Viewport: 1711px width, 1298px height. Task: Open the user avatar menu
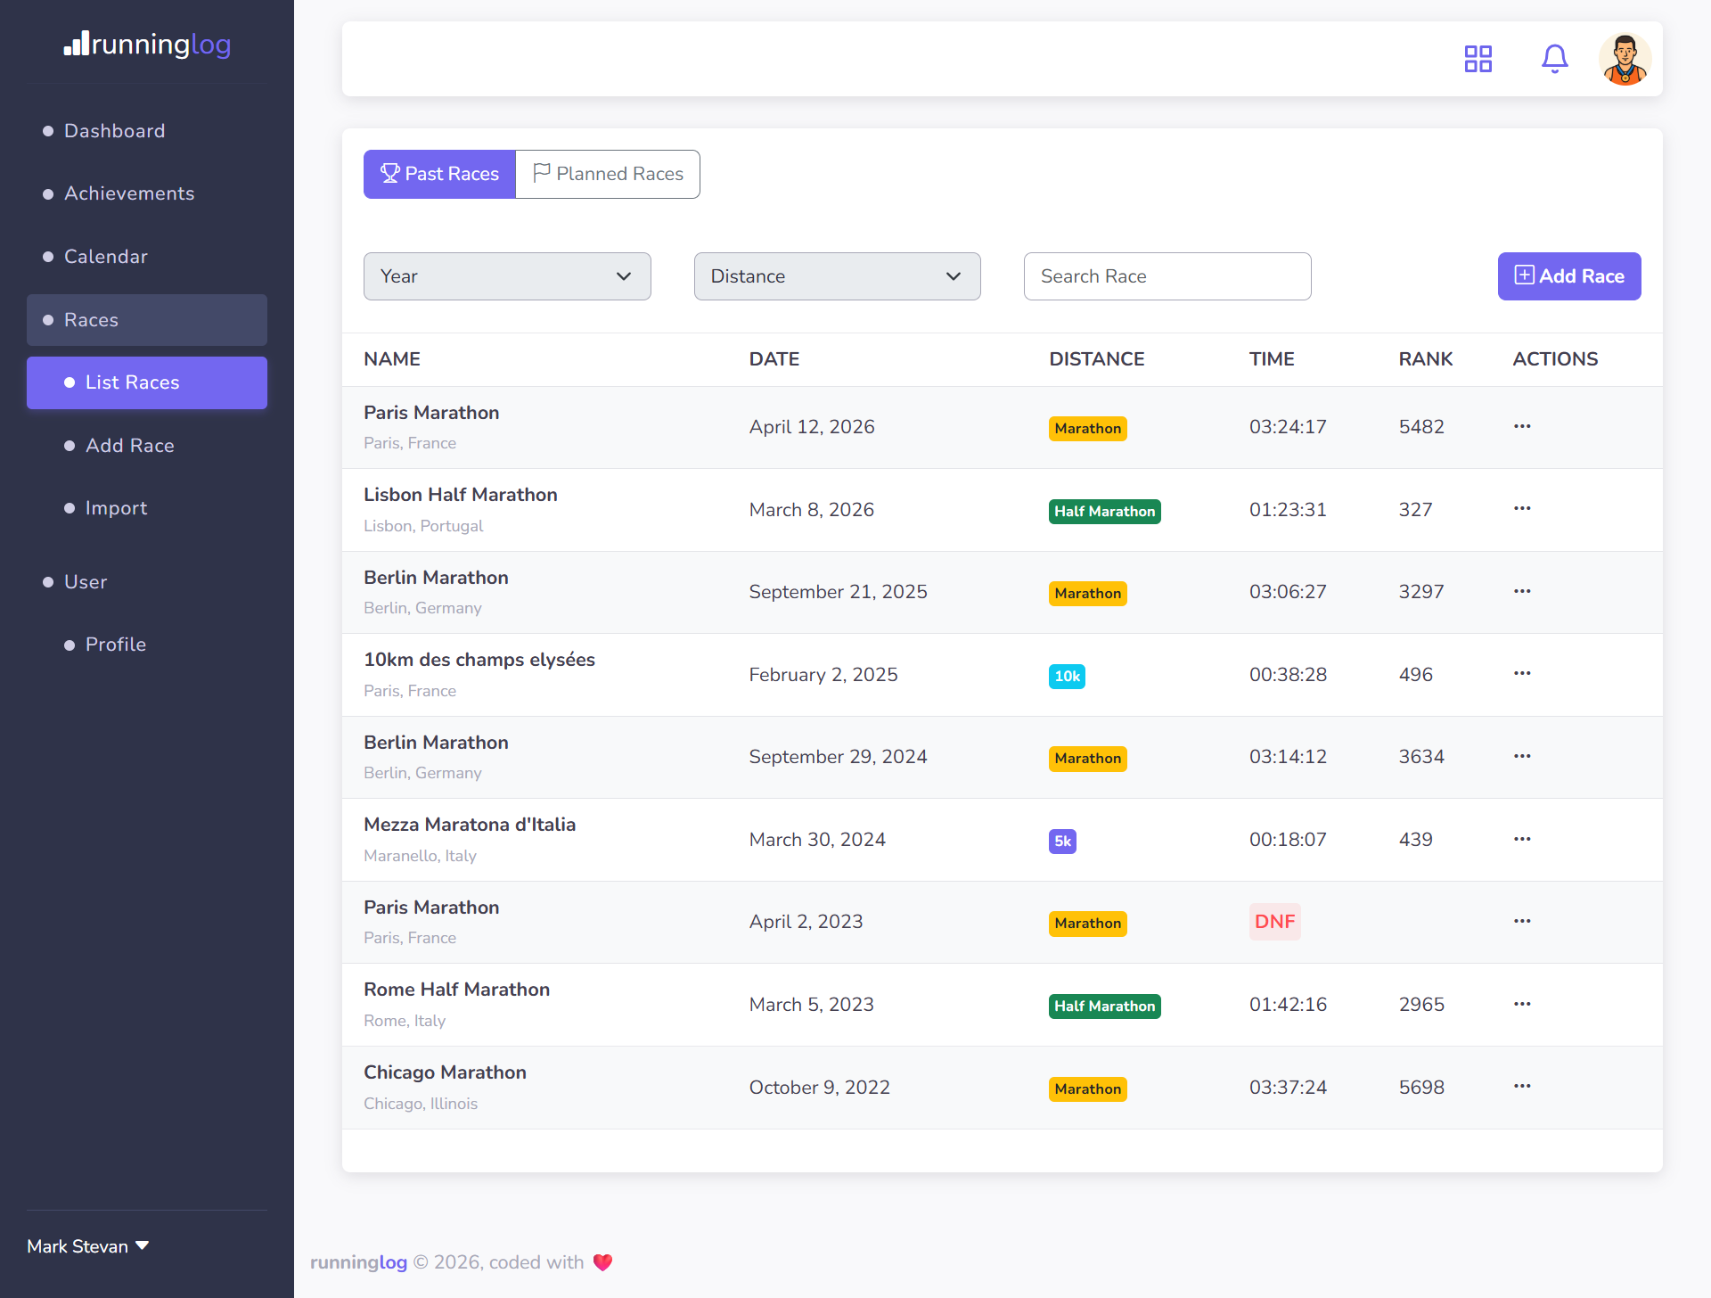click(1625, 59)
